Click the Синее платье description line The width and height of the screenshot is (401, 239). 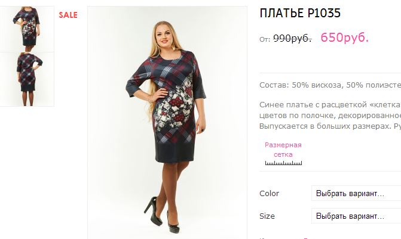click(330, 104)
